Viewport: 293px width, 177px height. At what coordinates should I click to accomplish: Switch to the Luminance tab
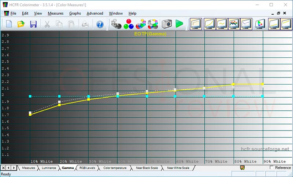click(49, 168)
